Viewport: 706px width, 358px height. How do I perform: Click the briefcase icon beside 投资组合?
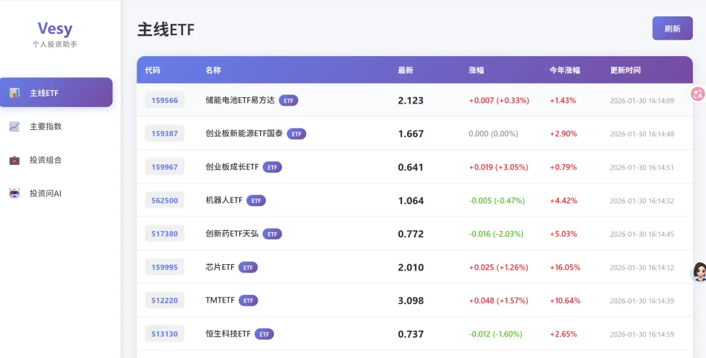[x=14, y=160]
